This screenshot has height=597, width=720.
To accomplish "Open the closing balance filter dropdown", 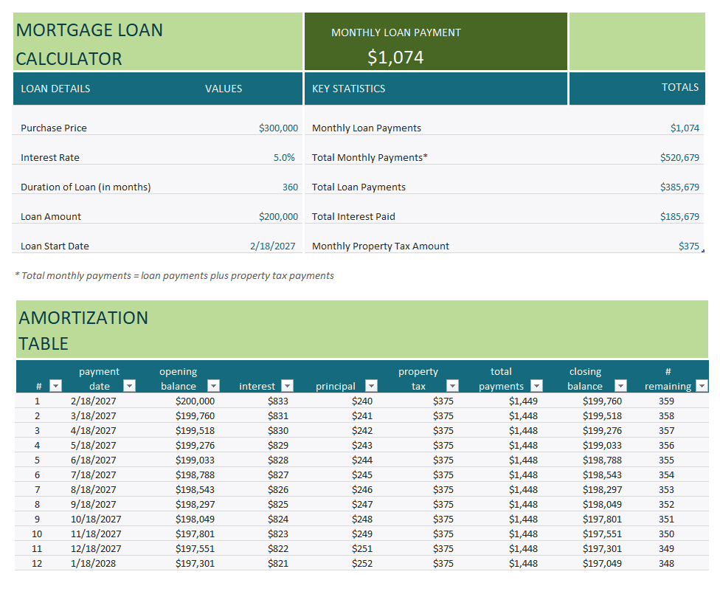I will click(621, 386).
